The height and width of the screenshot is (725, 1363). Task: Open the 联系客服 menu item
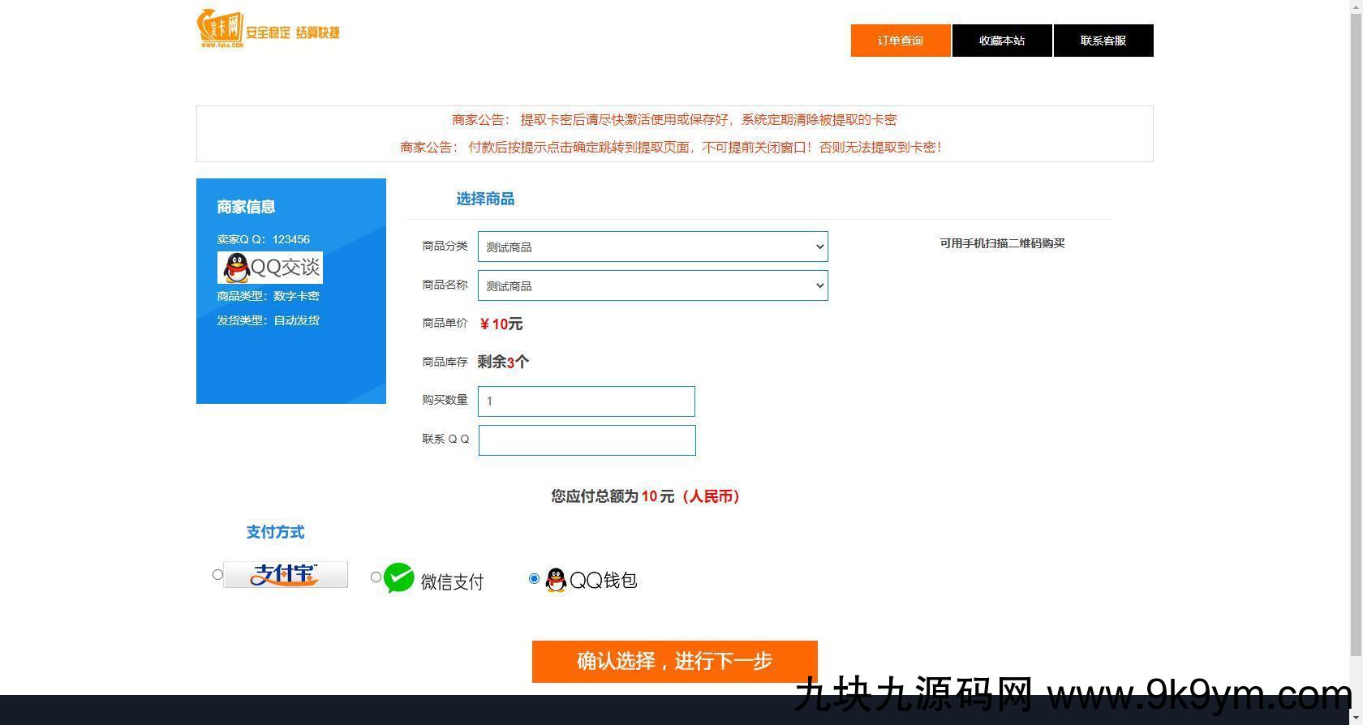coord(1103,41)
